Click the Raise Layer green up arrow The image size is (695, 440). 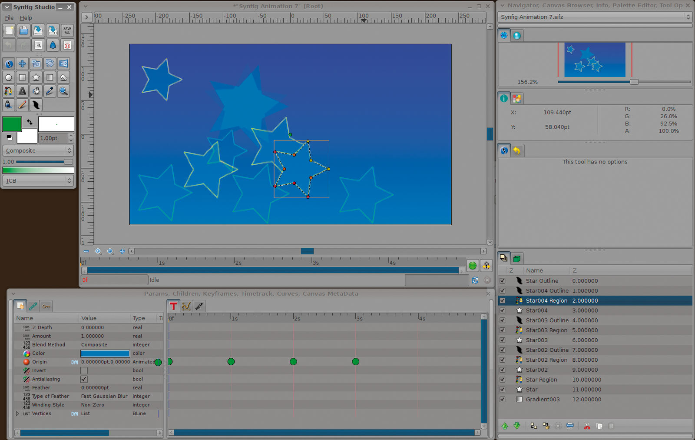coord(505,426)
